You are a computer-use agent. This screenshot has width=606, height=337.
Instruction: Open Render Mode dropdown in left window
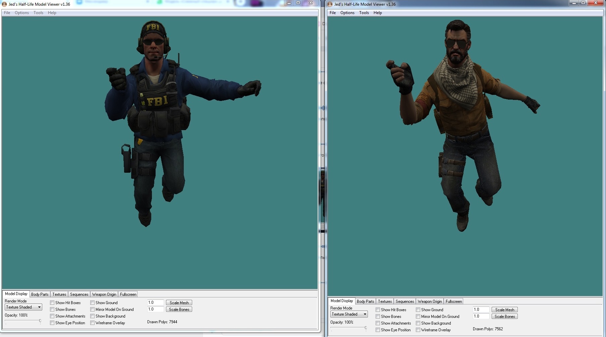coord(23,307)
